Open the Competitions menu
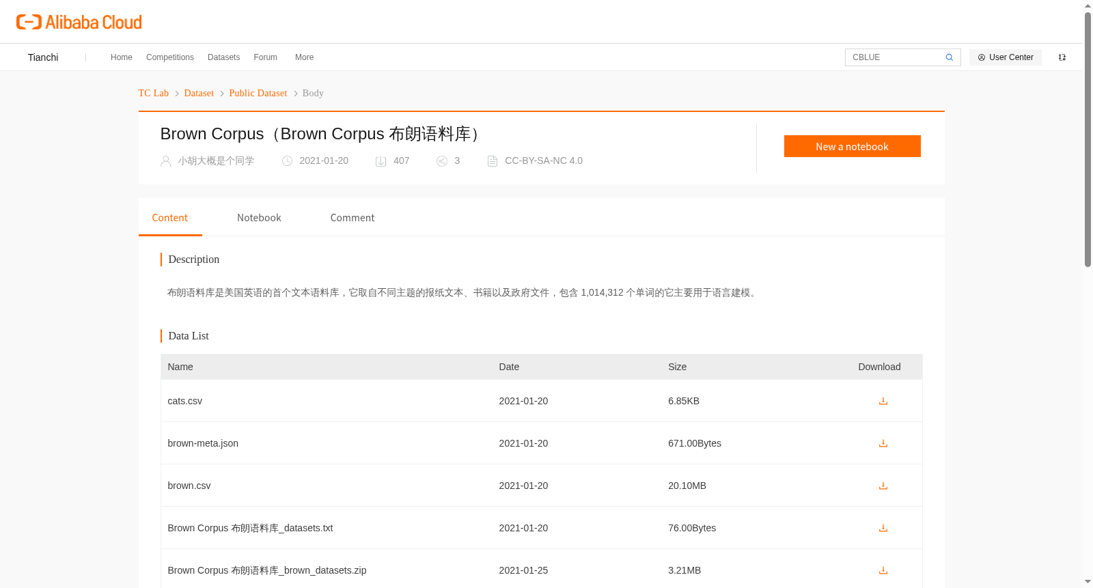This screenshot has width=1093, height=588. (x=170, y=57)
